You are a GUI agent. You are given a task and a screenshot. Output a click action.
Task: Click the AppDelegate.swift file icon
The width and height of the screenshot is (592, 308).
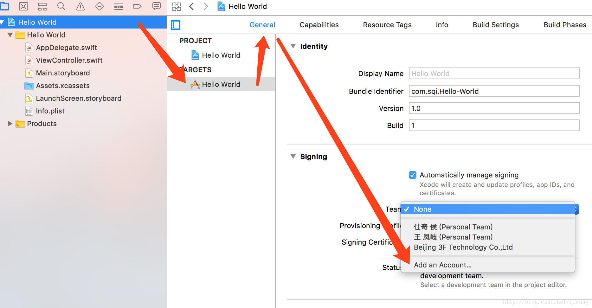tap(29, 48)
